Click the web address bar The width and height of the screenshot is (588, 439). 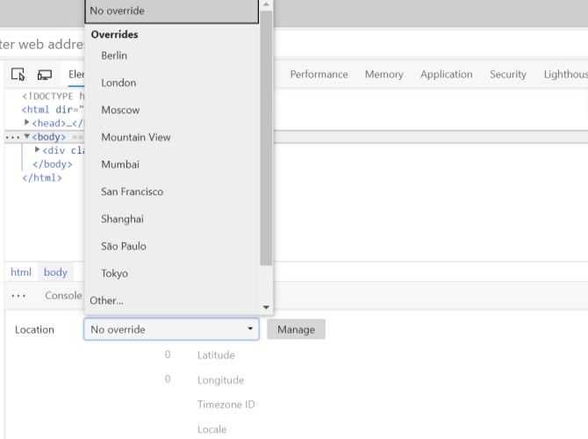click(42, 44)
